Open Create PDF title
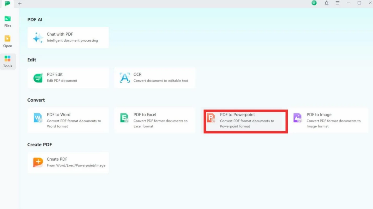373x209 pixels. click(57, 159)
